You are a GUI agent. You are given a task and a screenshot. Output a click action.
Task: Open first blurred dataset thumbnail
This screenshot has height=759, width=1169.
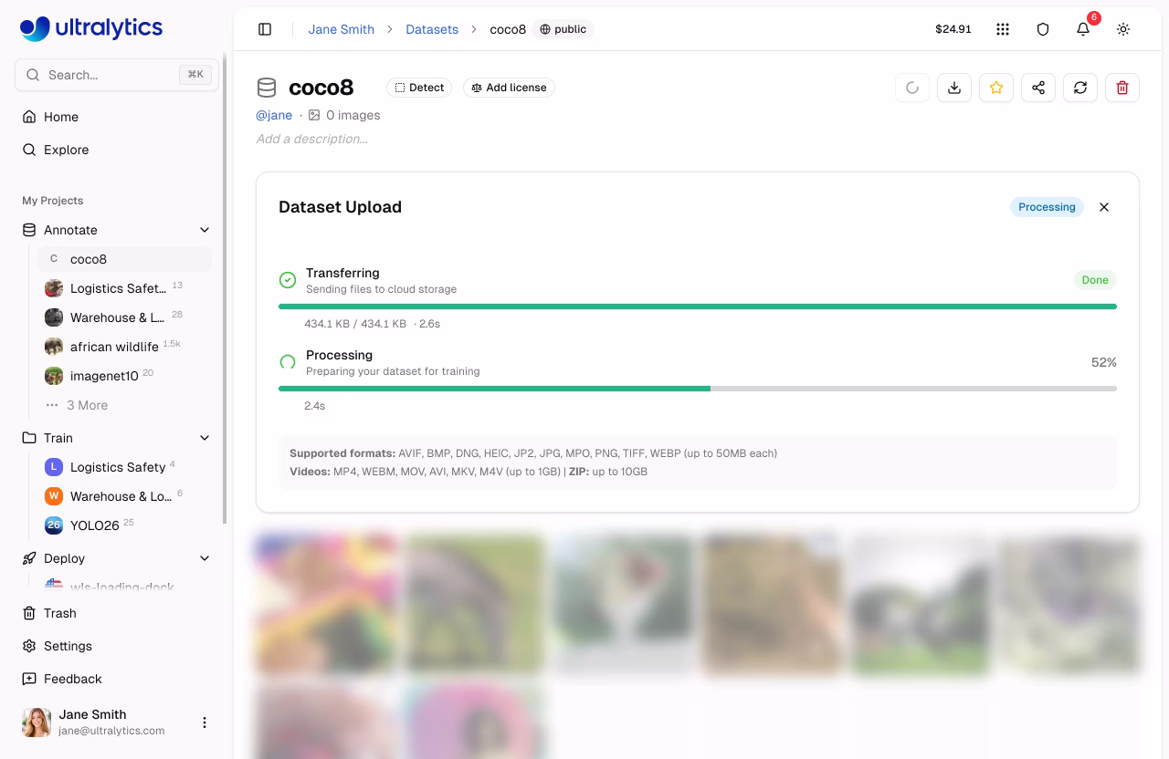click(325, 604)
